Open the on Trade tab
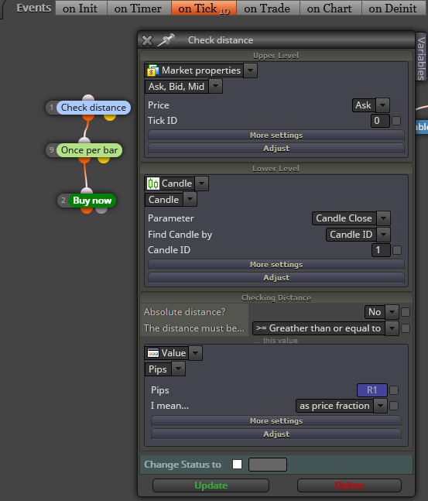 tap(268, 8)
